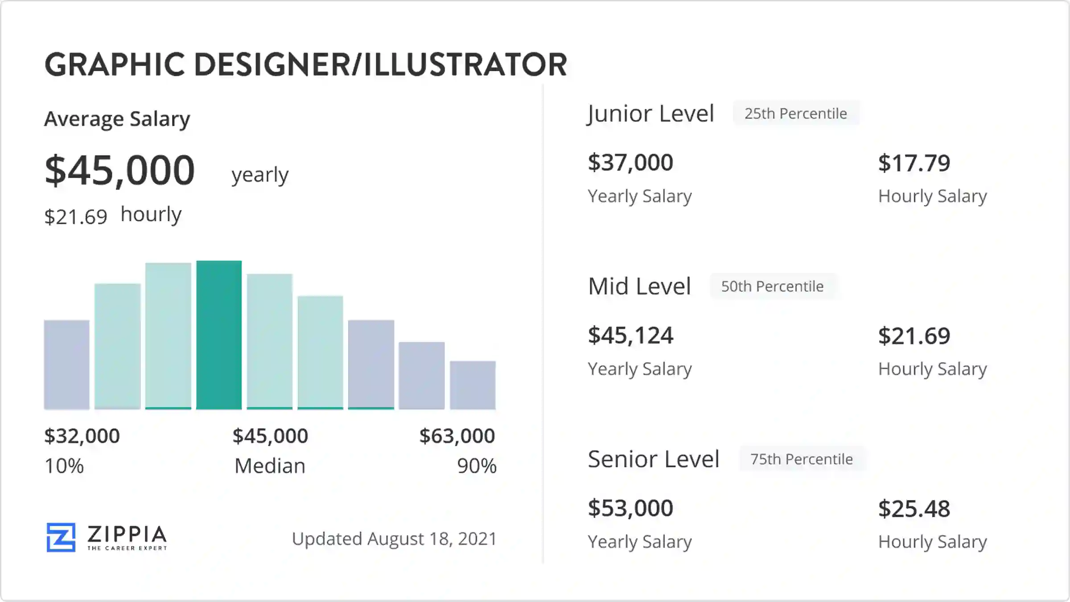Click the leftmost histogram bar
Viewport: 1070px width, 602px height.
point(66,364)
